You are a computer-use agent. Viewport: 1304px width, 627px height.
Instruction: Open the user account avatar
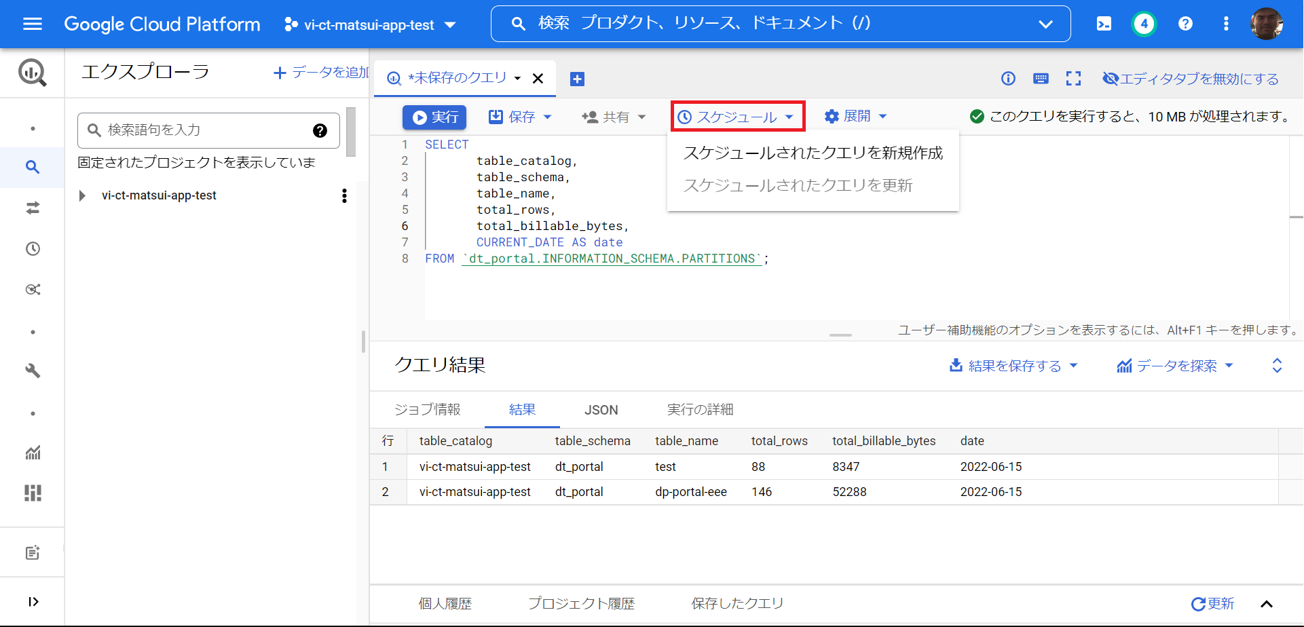click(x=1266, y=24)
